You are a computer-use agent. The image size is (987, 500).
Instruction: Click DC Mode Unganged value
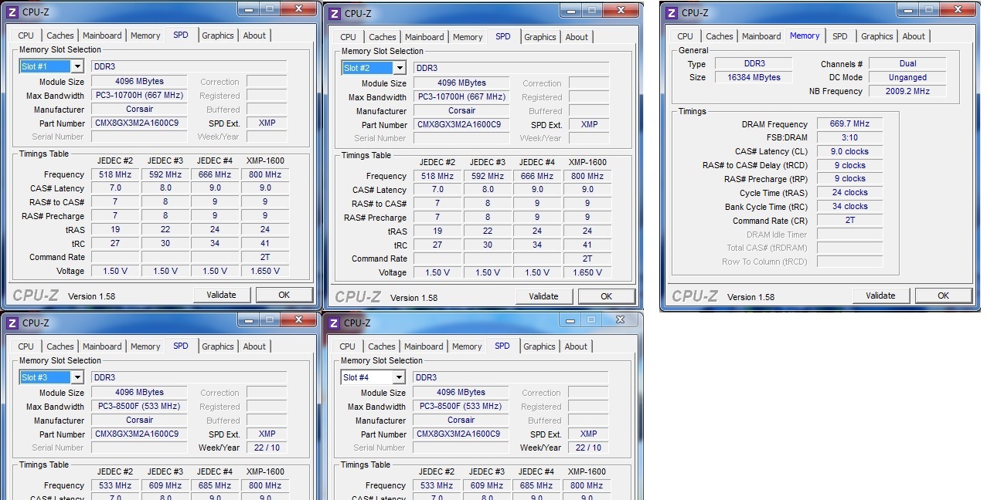click(x=907, y=77)
